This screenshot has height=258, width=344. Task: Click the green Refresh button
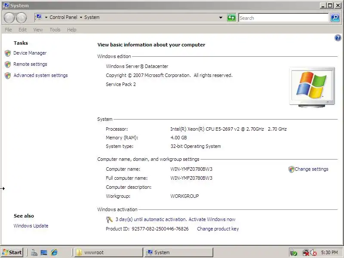tap(231, 18)
